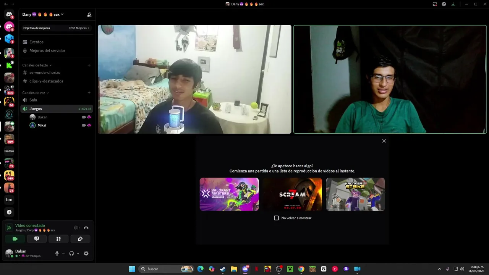Screen dimensions: 489x275
Task: Close the activity suggestion panel
Action: coord(384,141)
